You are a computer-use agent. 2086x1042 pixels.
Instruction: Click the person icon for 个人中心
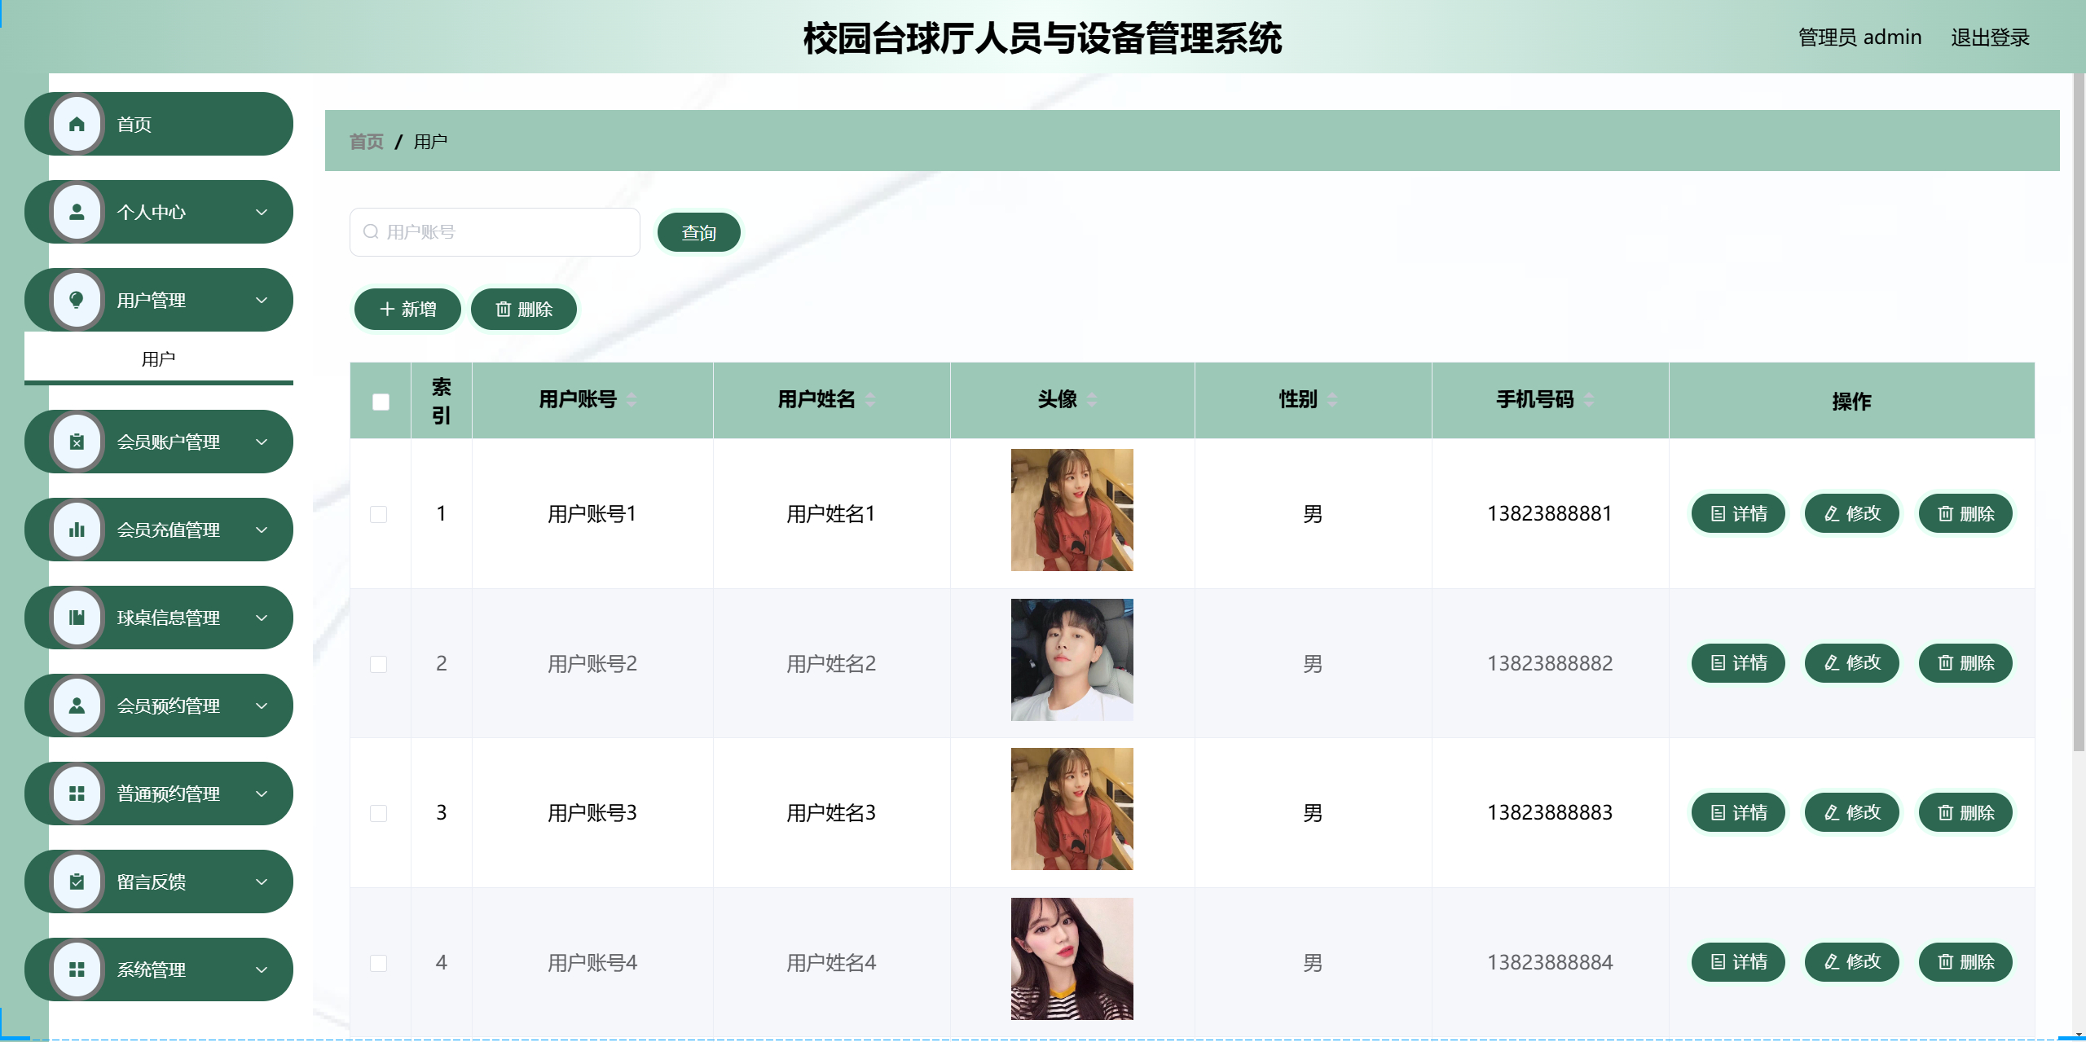(x=77, y=213)
